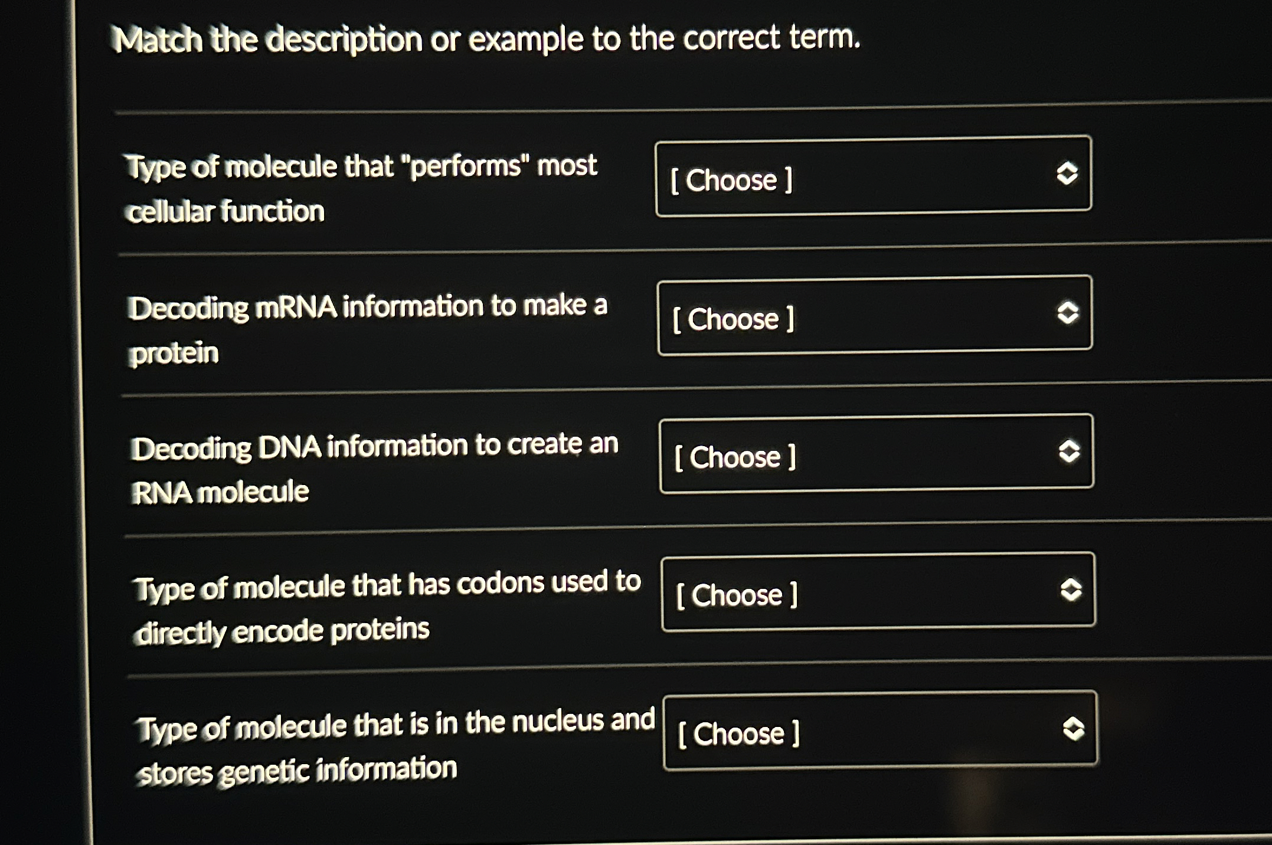Open the dropdown for 'Decoding DNA information'
The height and width of the screenshot is (845, 1272).
coord(877,454)
